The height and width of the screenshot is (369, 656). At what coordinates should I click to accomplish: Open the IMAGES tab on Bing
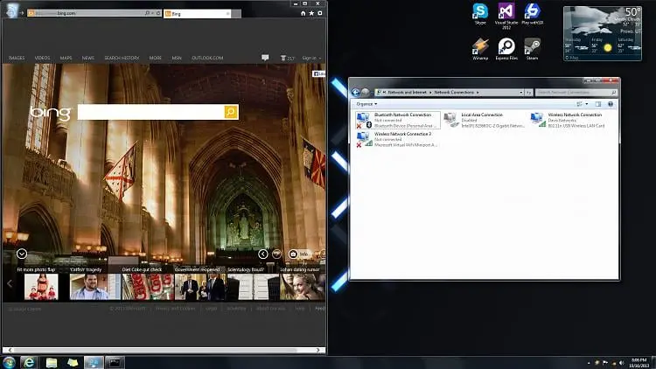[17, 58]
